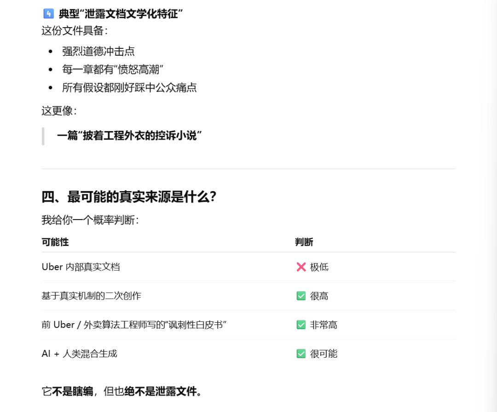Click the horizontal divider above section four
The height and width of the screenshot is (412, 497).
[x=248, y=168]
